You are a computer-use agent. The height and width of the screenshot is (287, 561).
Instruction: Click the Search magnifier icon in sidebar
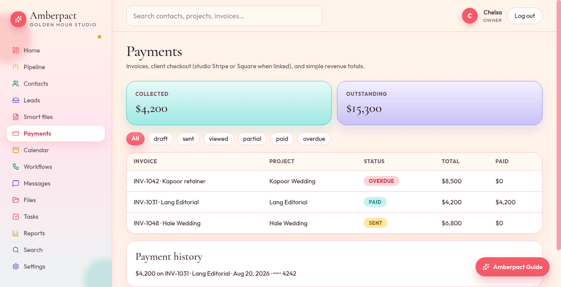[16, 250]
